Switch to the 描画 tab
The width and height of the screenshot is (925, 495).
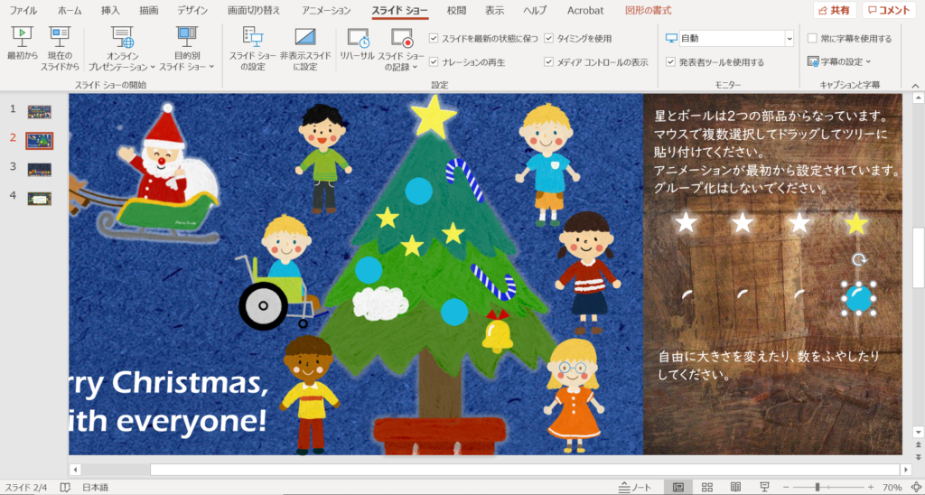pyautogui.click(x=148, y=10)
